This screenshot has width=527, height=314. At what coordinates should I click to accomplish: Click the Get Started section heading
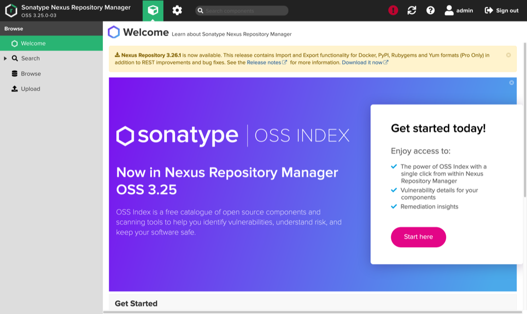click(x=136, y=303)
